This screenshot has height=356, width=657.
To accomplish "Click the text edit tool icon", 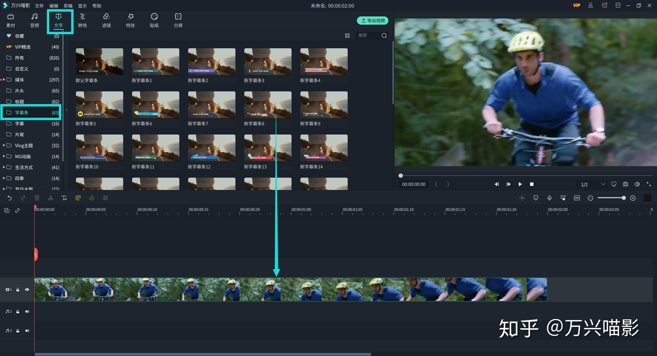I will [64, 198].
